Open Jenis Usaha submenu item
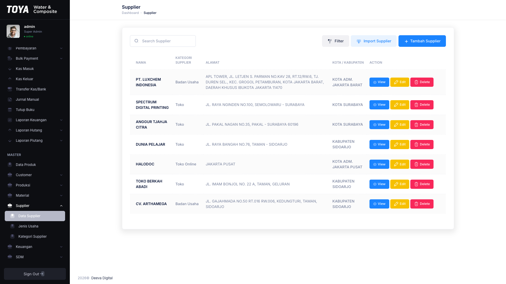 click(35, 226)
